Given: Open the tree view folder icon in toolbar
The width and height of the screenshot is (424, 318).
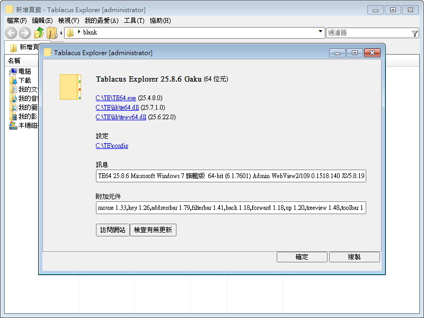Looking at the screenshot, I should [52, 33].
